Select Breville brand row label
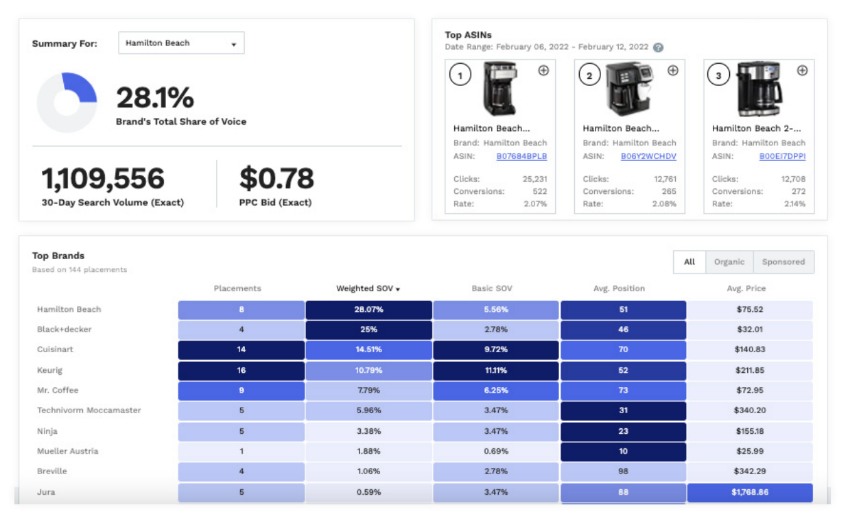 (52, 471)
